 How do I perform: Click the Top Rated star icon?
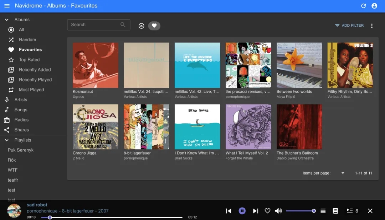(x=11, y=60)
